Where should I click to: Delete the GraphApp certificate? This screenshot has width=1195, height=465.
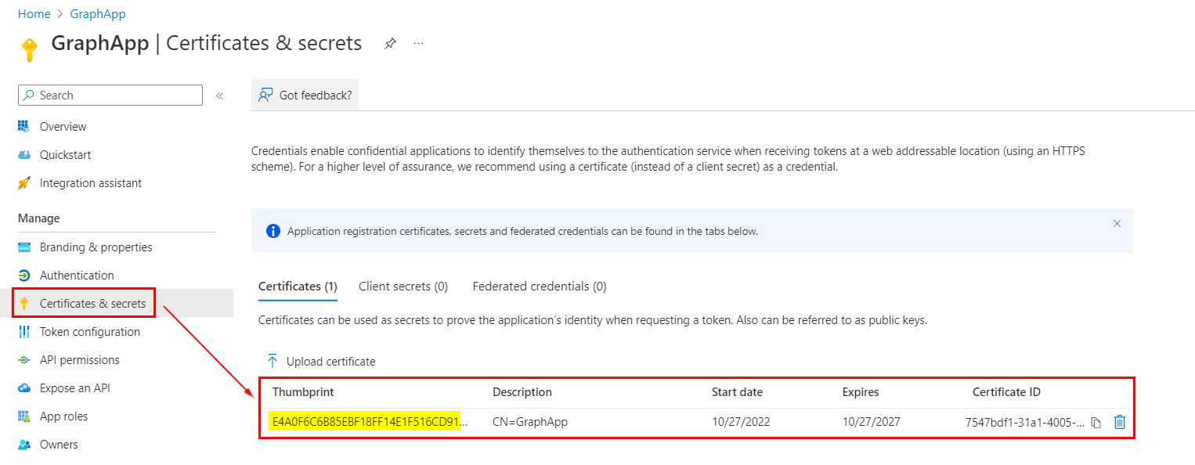(x=1119, y=421)
